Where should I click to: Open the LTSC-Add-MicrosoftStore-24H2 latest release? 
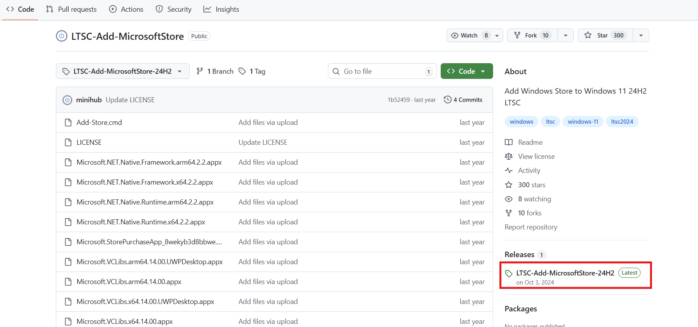point(565,273)
